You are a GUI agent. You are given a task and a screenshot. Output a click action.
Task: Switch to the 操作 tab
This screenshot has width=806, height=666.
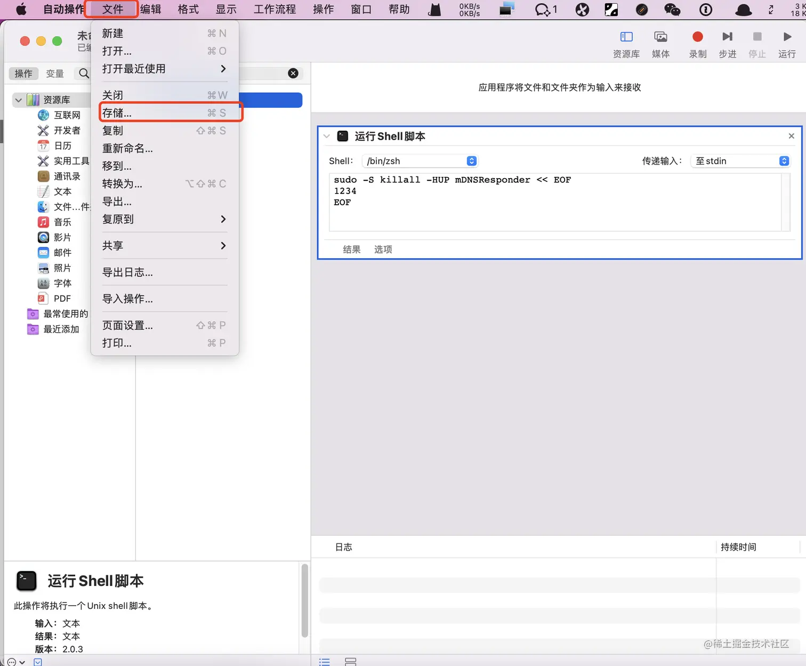23,74
